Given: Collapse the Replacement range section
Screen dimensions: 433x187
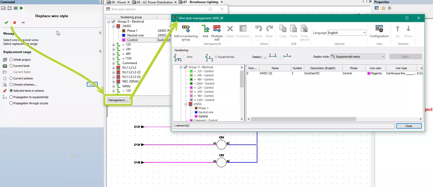Looking at the screenshot, I should tap(100, 51).
